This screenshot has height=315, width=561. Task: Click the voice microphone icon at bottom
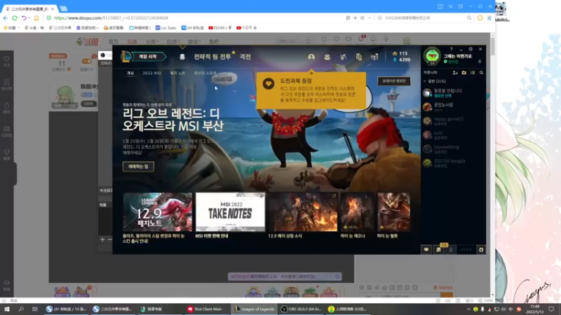pos(451,250)
